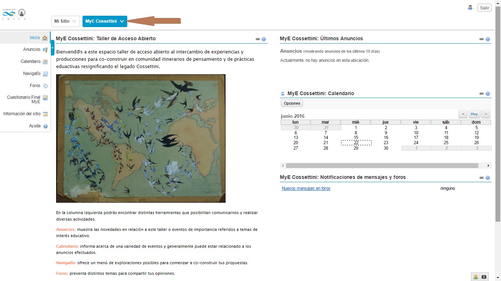Select day 22 in the June calendar
Viewport: 501px width, 281px height.
click(x=356, y=143)
